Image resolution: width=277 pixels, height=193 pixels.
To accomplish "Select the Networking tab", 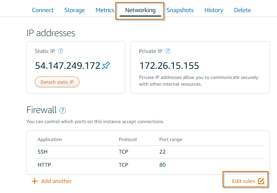I will (x=140, y=10).
